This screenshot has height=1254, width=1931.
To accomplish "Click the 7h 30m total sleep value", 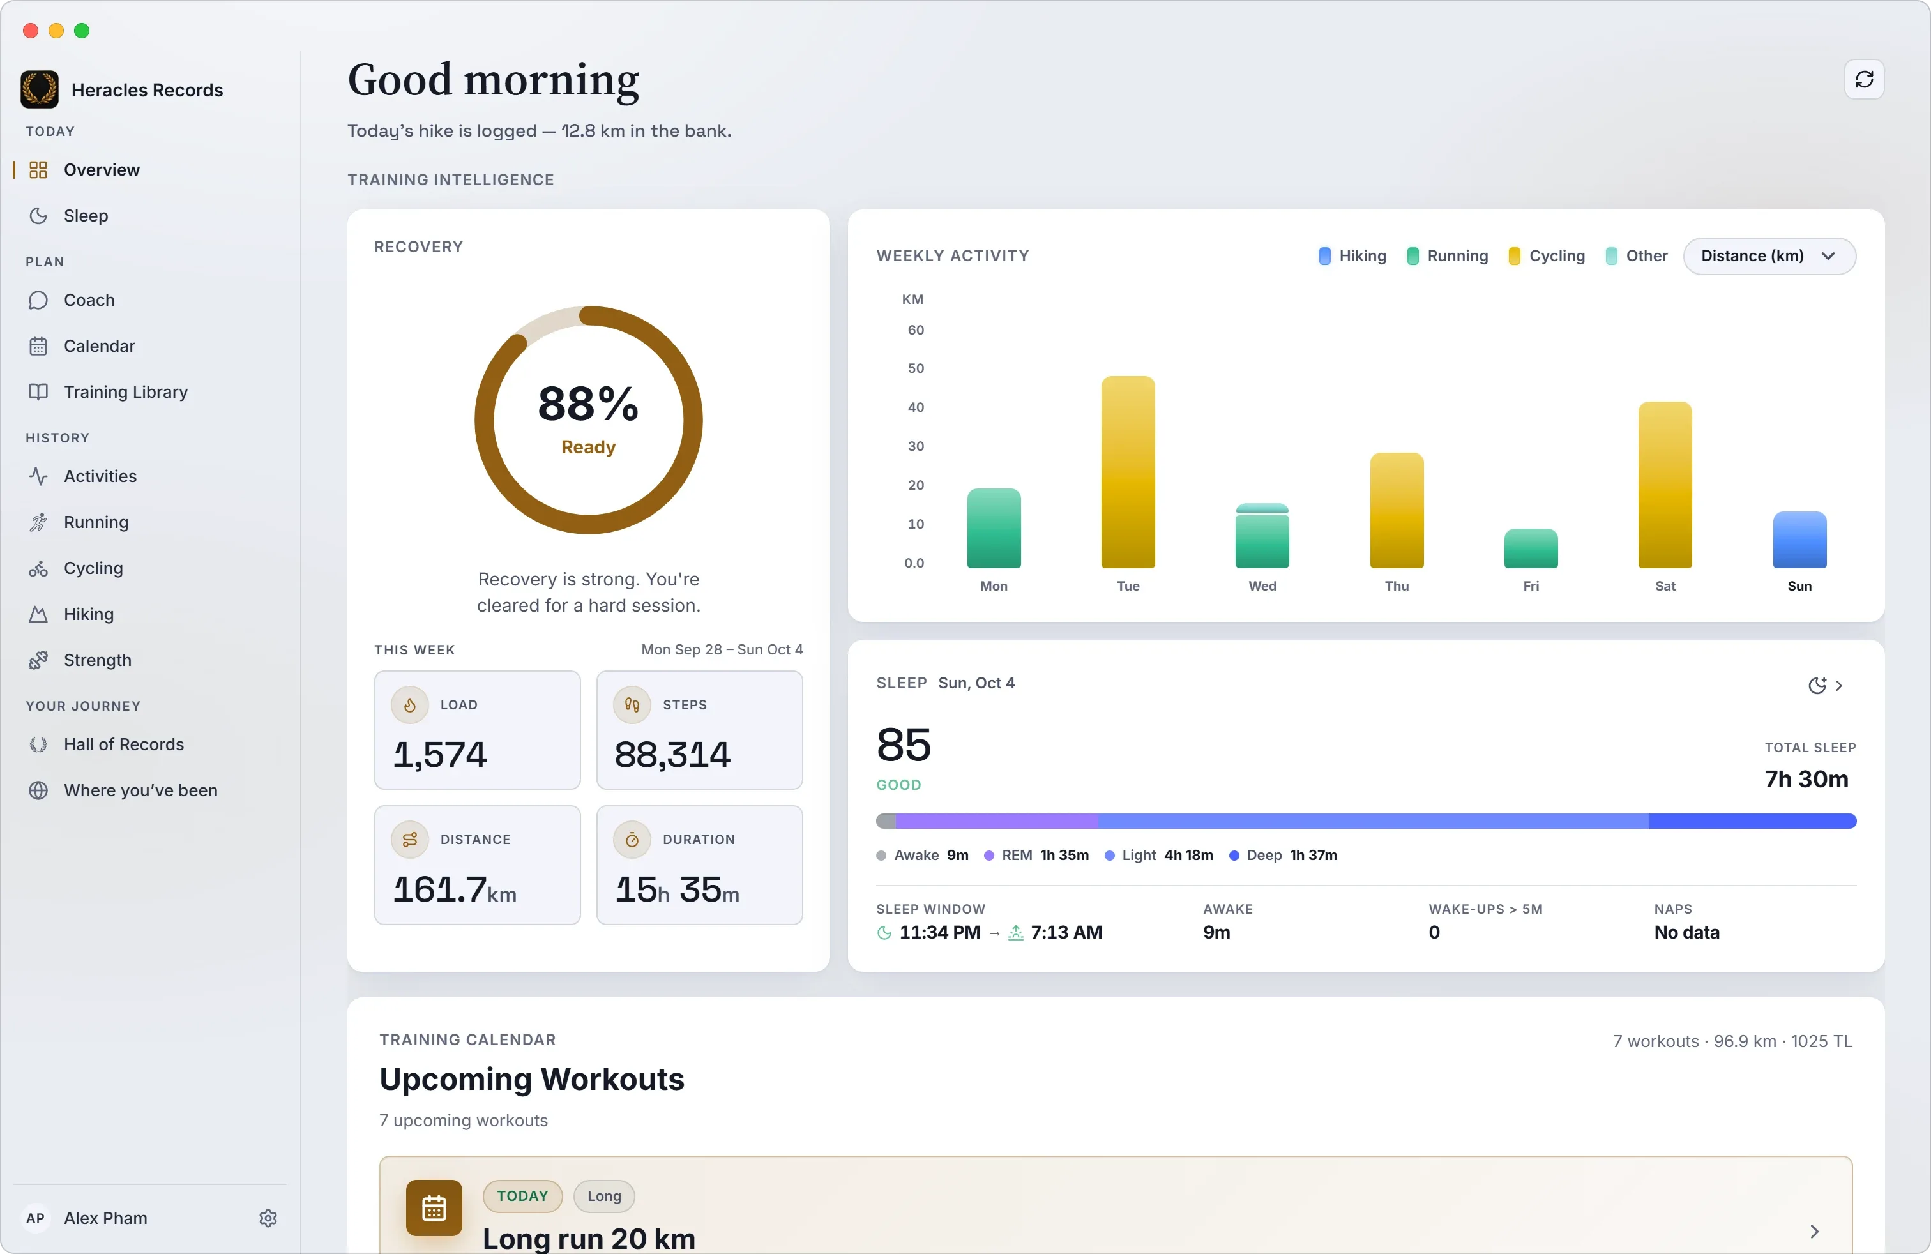I will [1806, 780].
